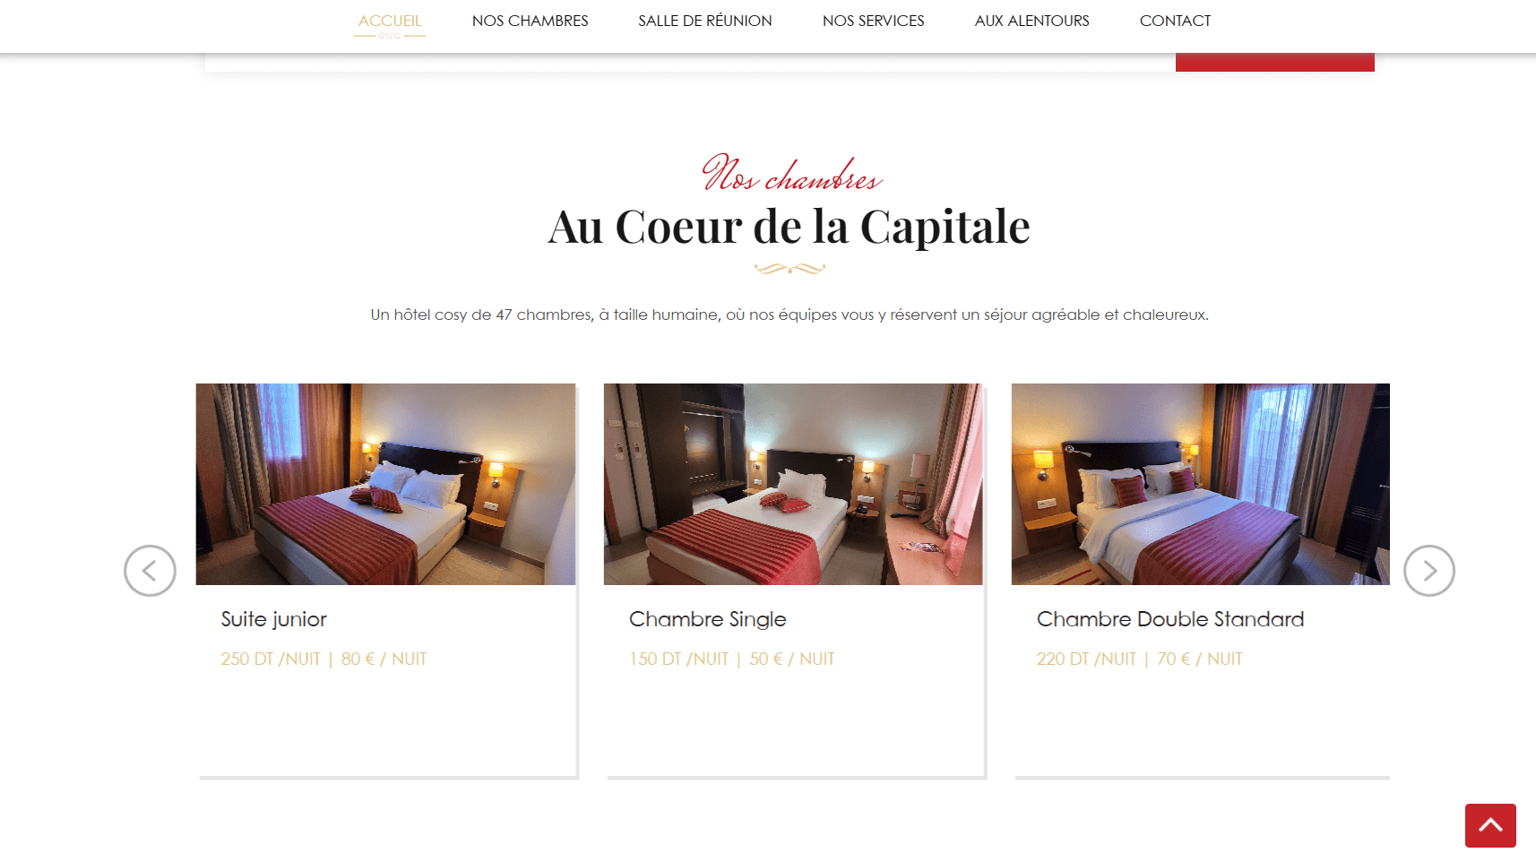Screen dimensions: 1536x853
Task: Click the 220 DT /NUIT price text
Action: pos(1086,659)
